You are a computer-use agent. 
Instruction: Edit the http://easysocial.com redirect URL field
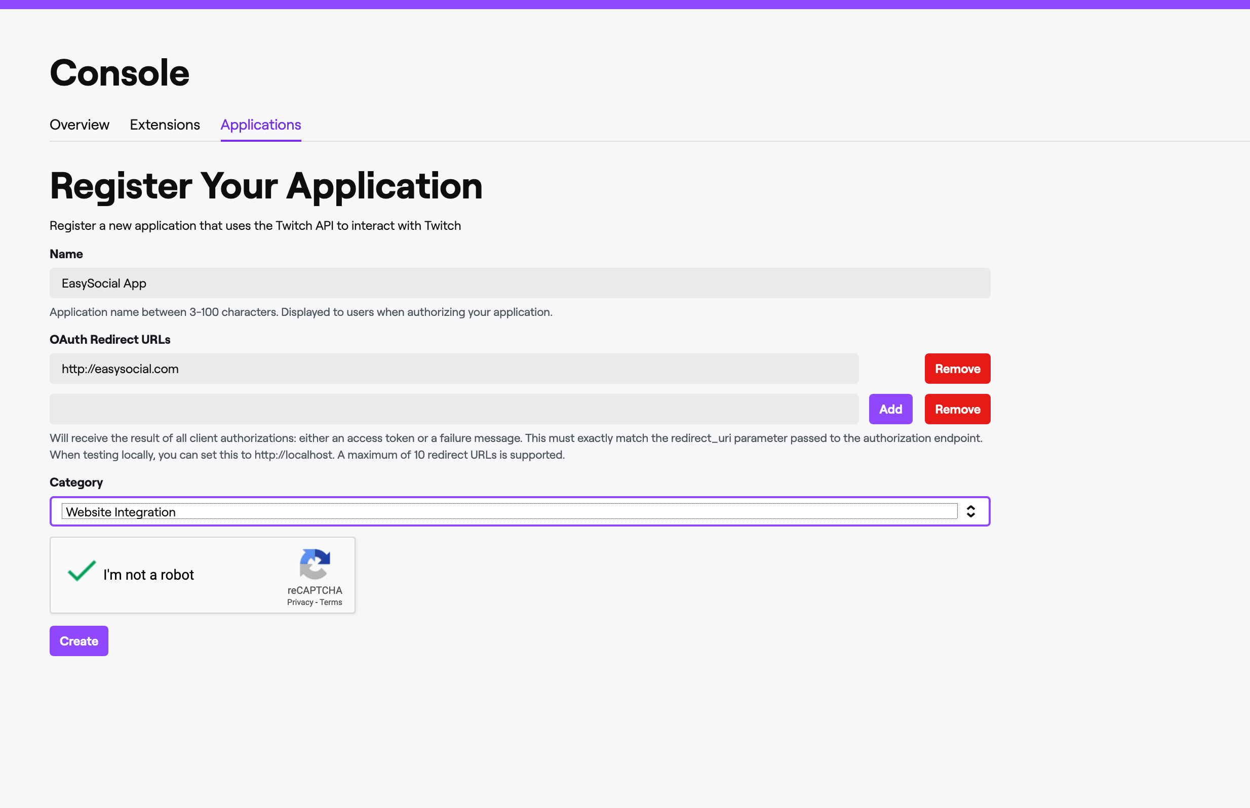pos(454,369)
